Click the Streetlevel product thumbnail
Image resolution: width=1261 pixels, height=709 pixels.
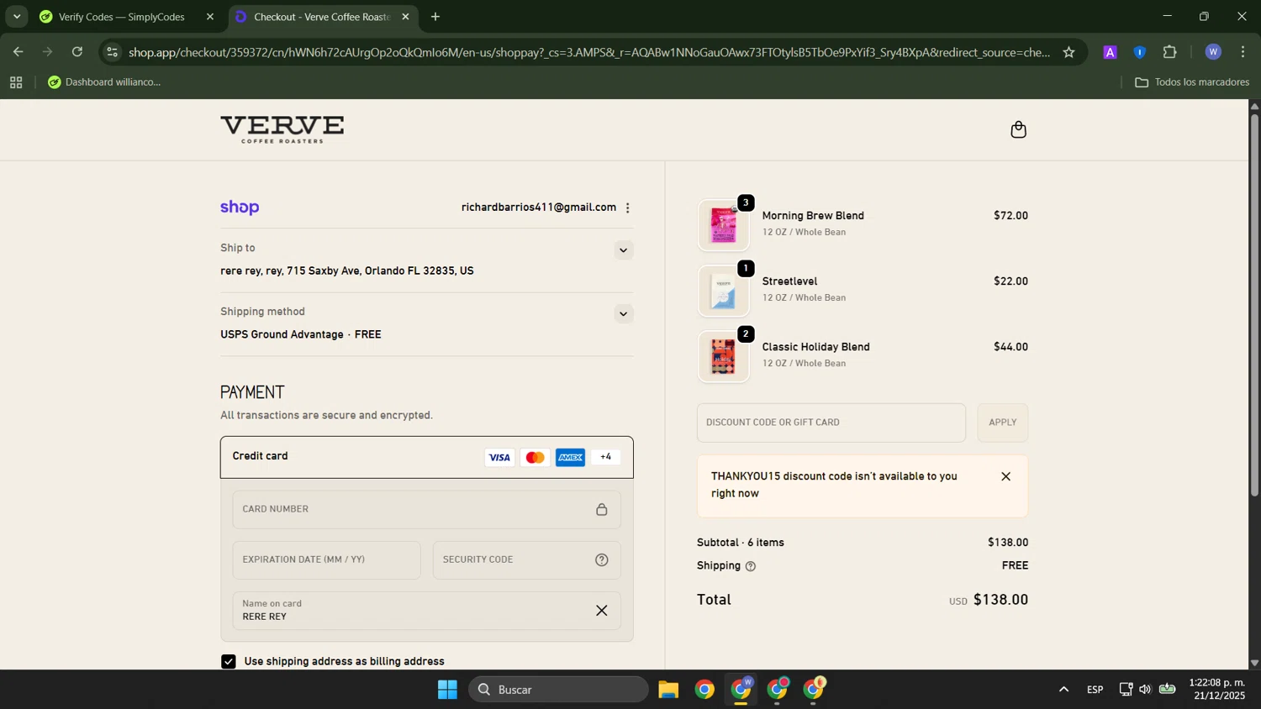tap(724, 291)
